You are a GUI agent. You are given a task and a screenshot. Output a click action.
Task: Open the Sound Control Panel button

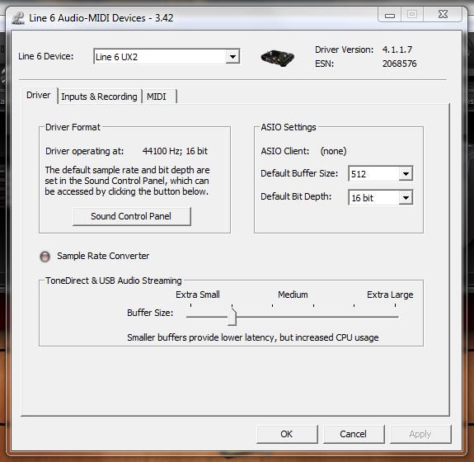tap(132, 216)
